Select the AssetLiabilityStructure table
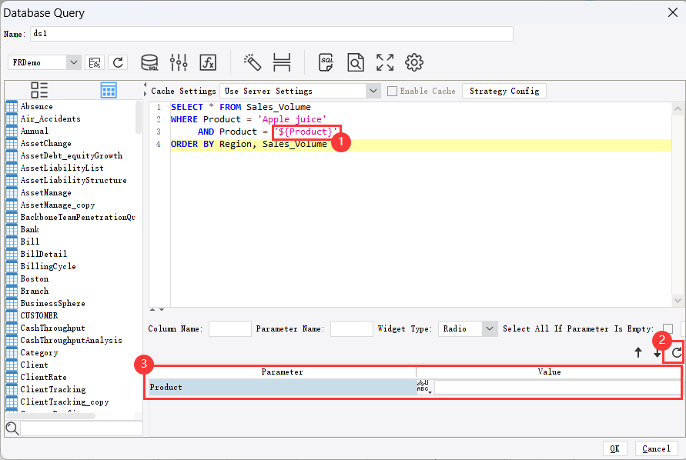686x460 pixels. (x=73, y=180)
